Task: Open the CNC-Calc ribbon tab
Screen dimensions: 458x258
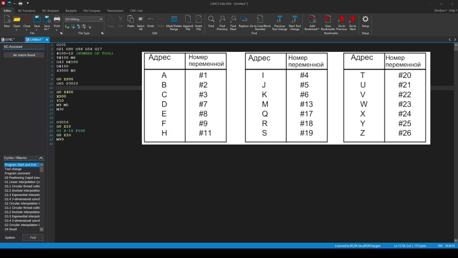Action: [x=136, y=11]
